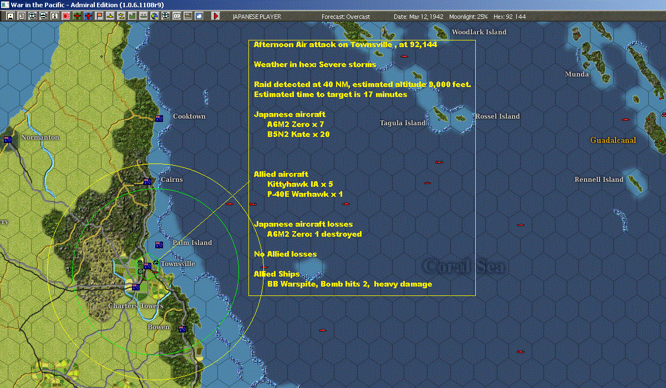Click the Tagula Island map label

(x=403, y=123)
